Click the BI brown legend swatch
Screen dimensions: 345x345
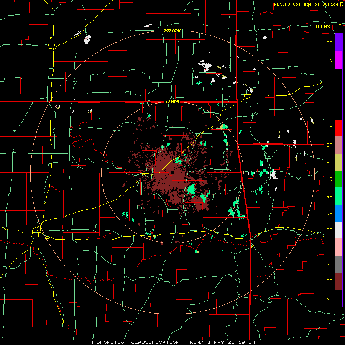pyautogui.click(x=338, y=281)
